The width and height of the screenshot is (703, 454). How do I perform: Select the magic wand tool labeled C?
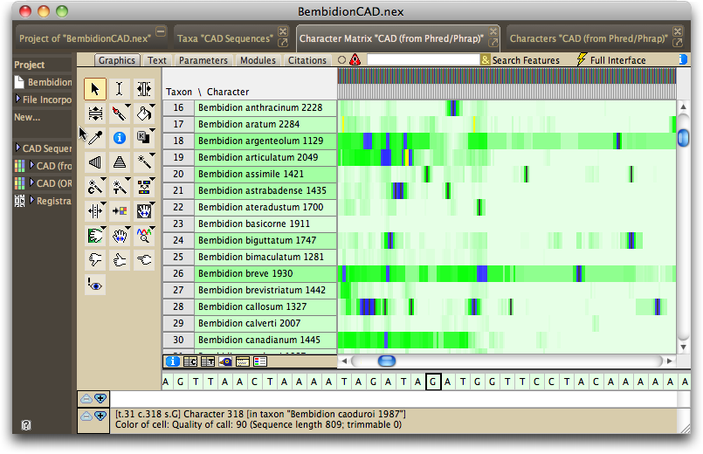pyautogui.click(x=95, y=187)
